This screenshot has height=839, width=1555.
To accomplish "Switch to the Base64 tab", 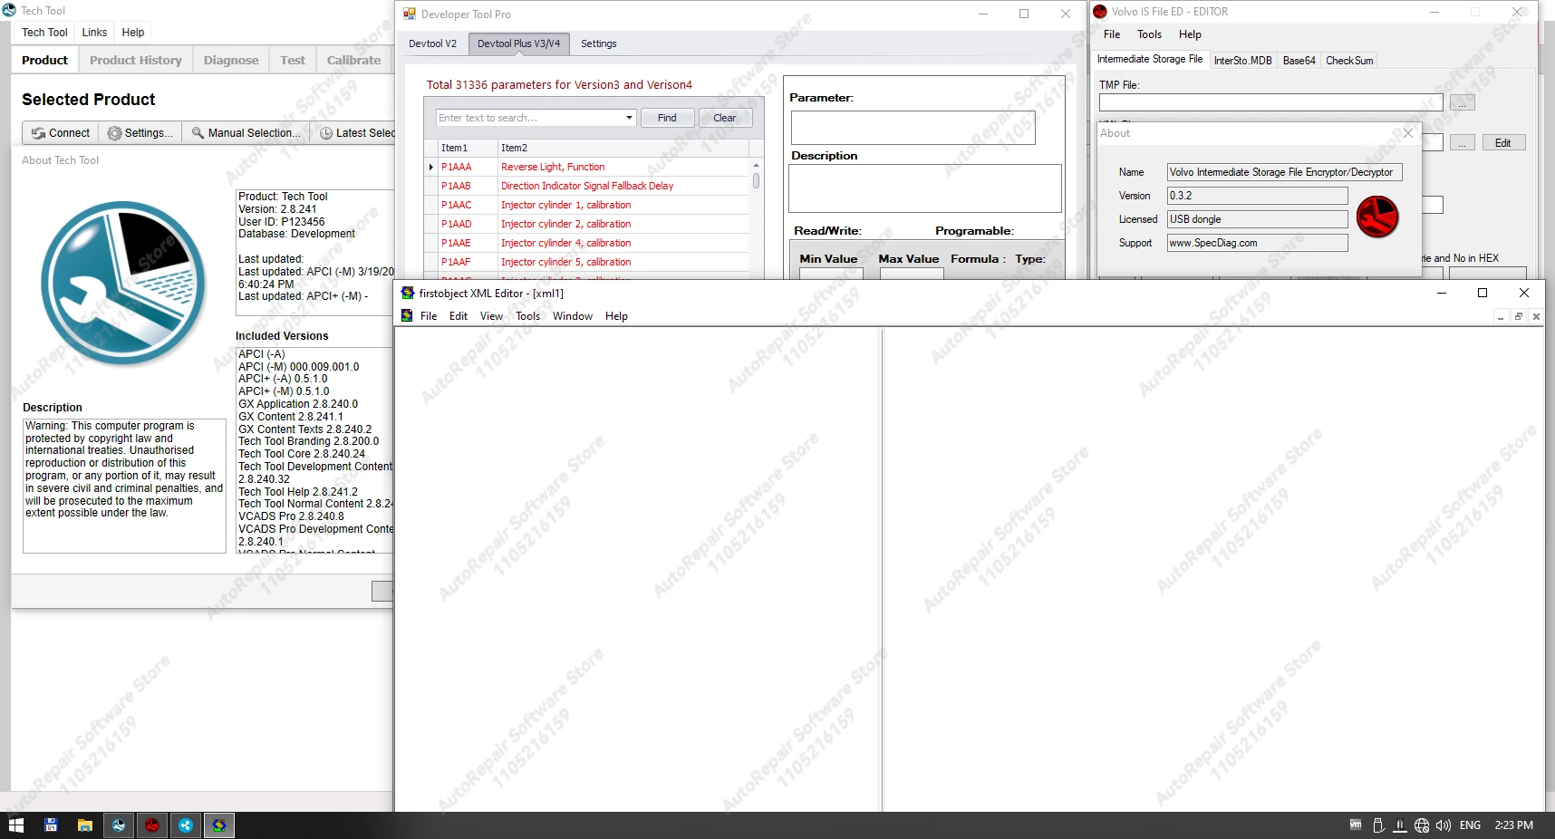I will (x=1299, y=61).
